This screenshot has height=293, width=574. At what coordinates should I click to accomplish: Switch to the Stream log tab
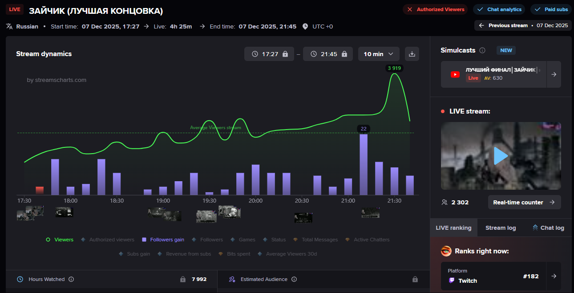(501, 228)
